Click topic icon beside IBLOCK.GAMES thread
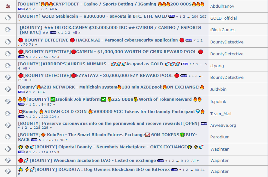 [8, 30]
